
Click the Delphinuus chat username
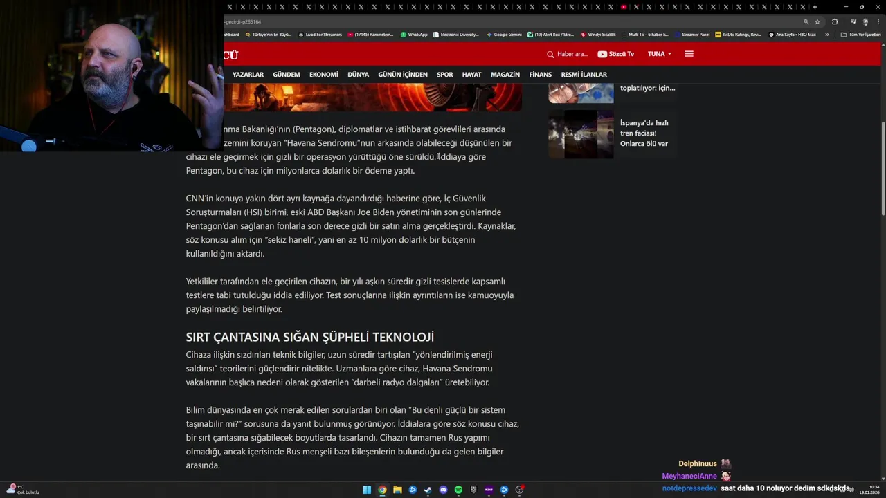click(698, 464)
